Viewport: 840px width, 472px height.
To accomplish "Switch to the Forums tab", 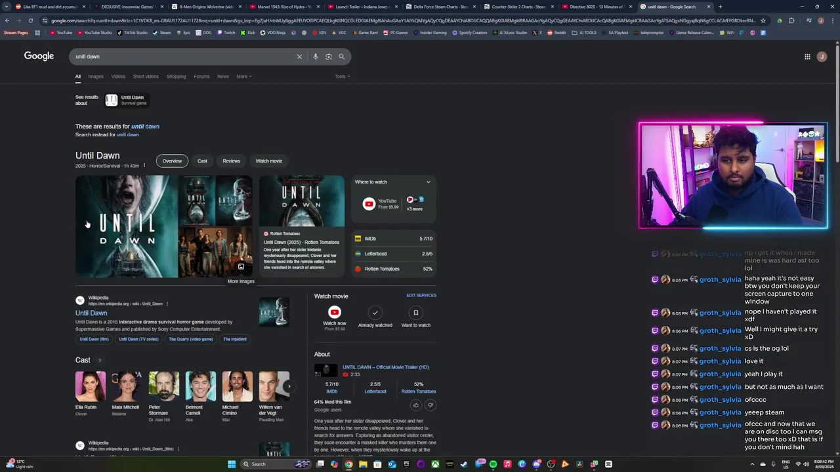I will tap(201, 77).
